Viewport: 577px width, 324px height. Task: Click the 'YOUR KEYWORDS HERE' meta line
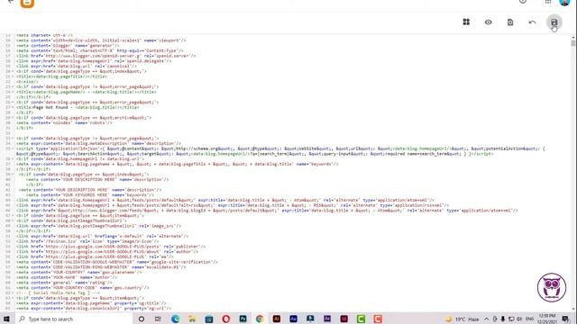(90, 194)
